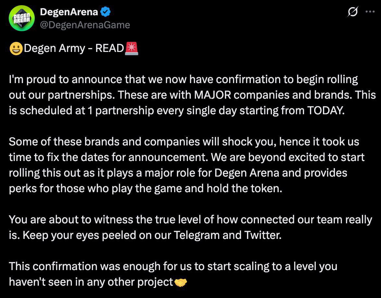Click the red siren emoji
Image resolution: width=381 pixels, height=298 pixels.
[131, 48]
